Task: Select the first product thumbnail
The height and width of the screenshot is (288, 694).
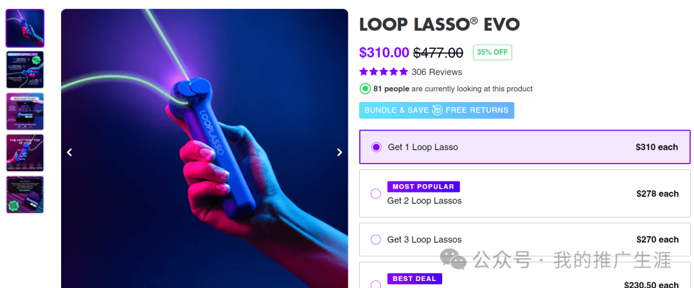Action: click(x=25, y=28)
